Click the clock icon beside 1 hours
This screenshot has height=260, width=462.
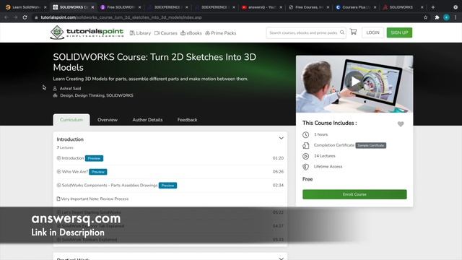[x=305, y=135]
